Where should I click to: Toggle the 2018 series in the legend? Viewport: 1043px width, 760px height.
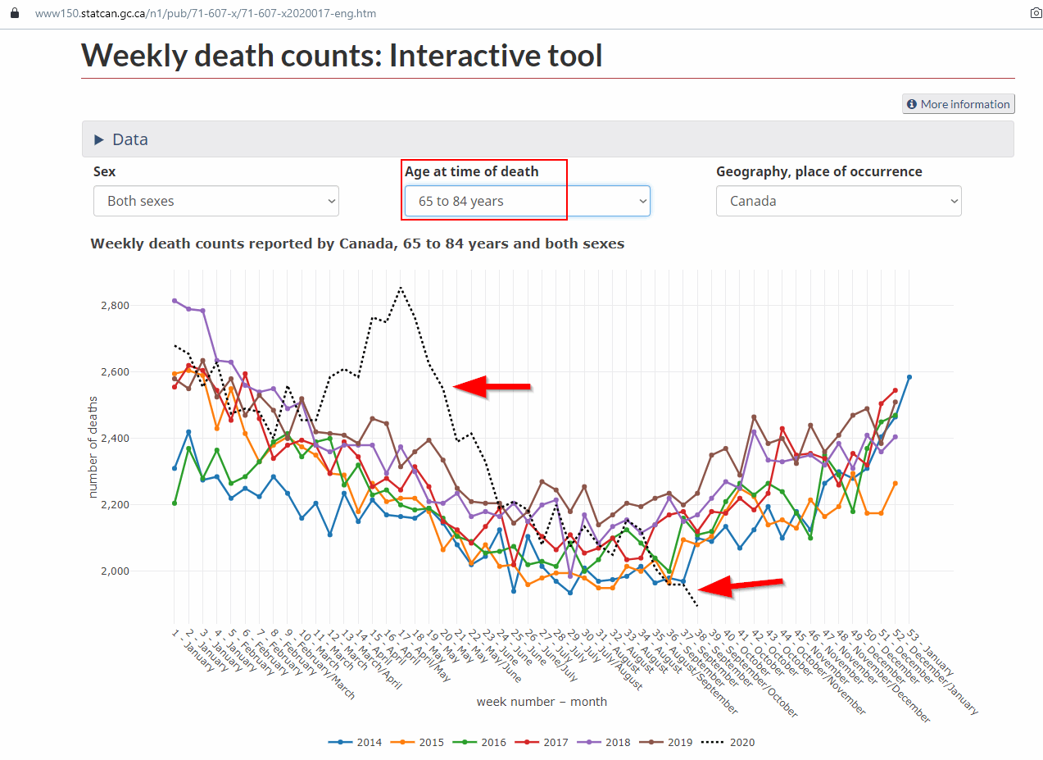pos(603,742)
